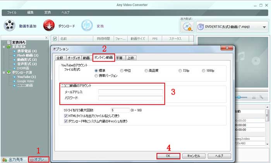
Task: Select 動画形式 (2) in the tree
Action: click(x=27, y=60)
